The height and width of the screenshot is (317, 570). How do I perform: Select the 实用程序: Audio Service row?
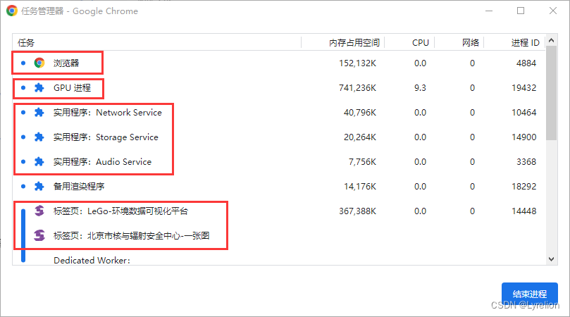click(x=279, y=162)
